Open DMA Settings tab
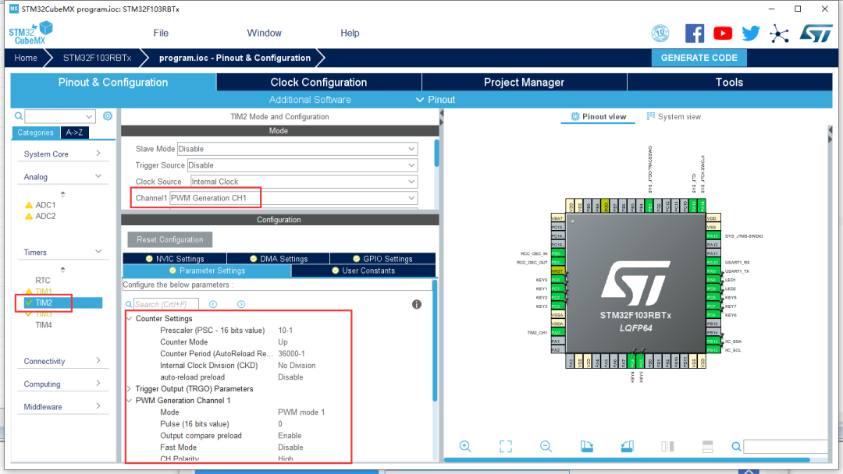 [279, 259]
